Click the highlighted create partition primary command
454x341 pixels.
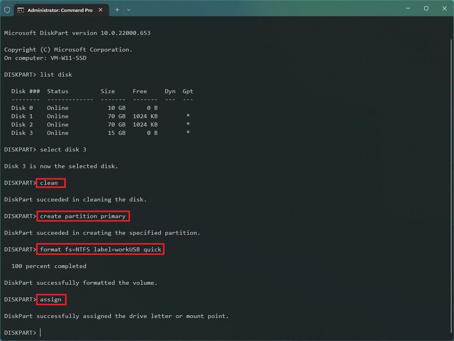82,216
